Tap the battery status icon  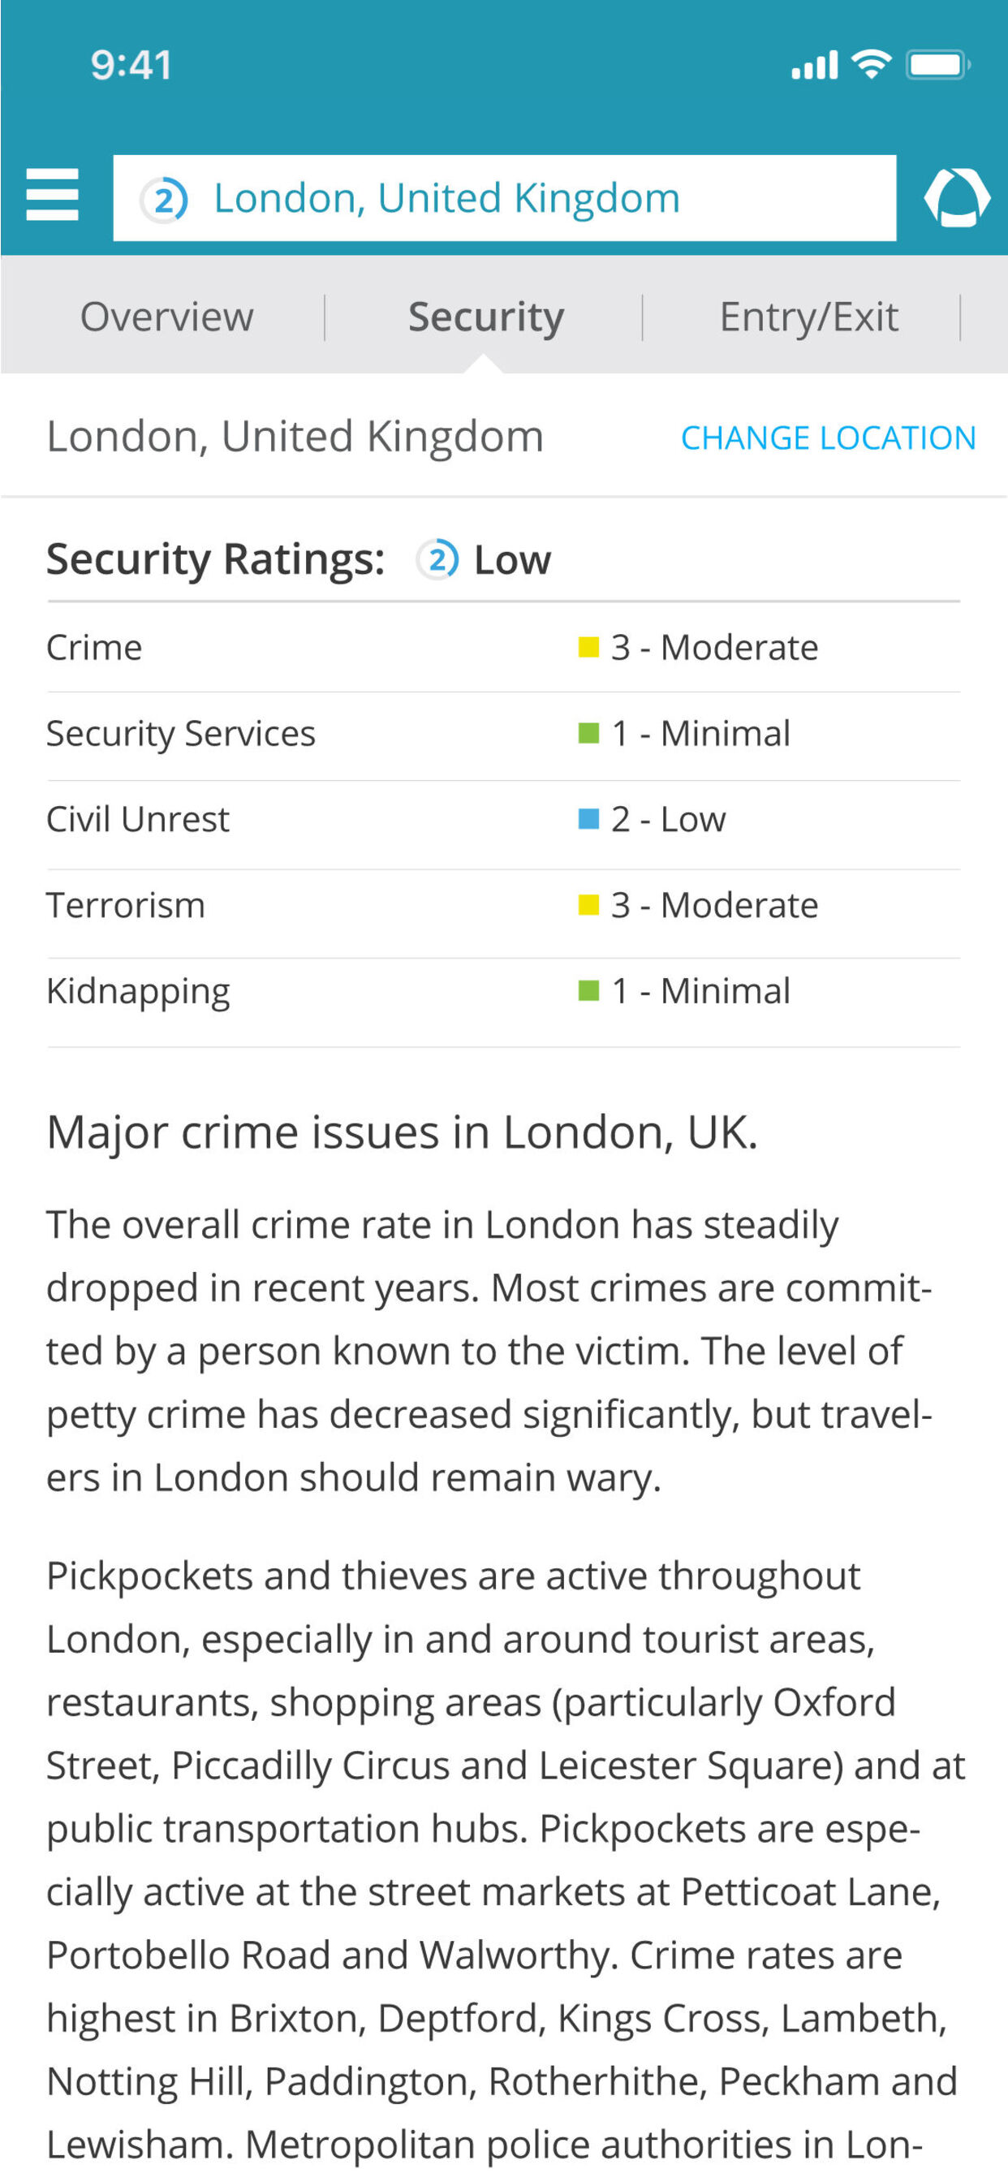(937, 64)
